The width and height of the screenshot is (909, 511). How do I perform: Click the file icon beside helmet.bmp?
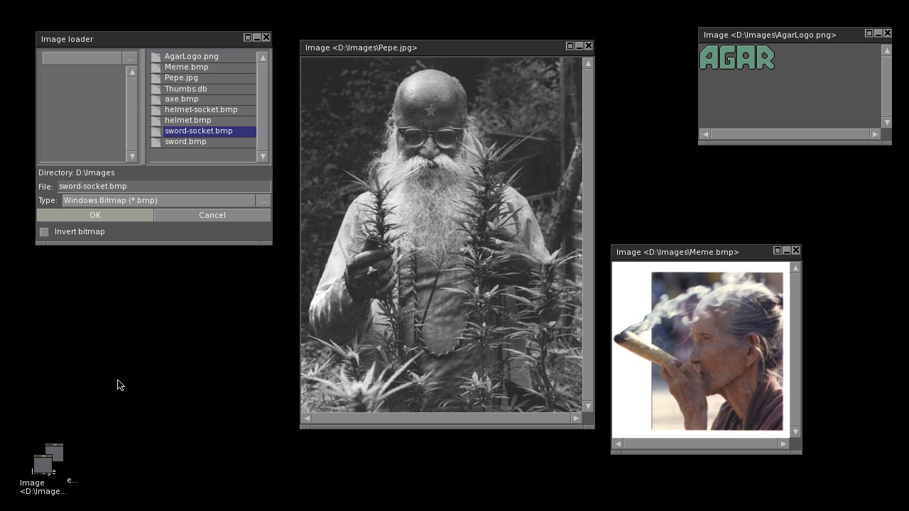tap(156, 121)
